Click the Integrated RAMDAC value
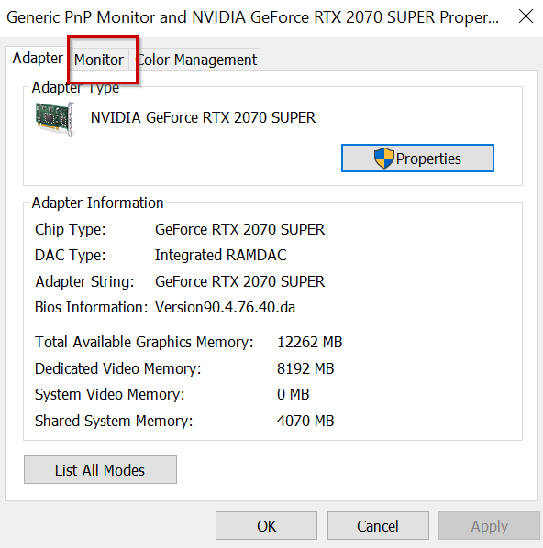The width and height of the screenshot is (543, 548). point(221,255)
